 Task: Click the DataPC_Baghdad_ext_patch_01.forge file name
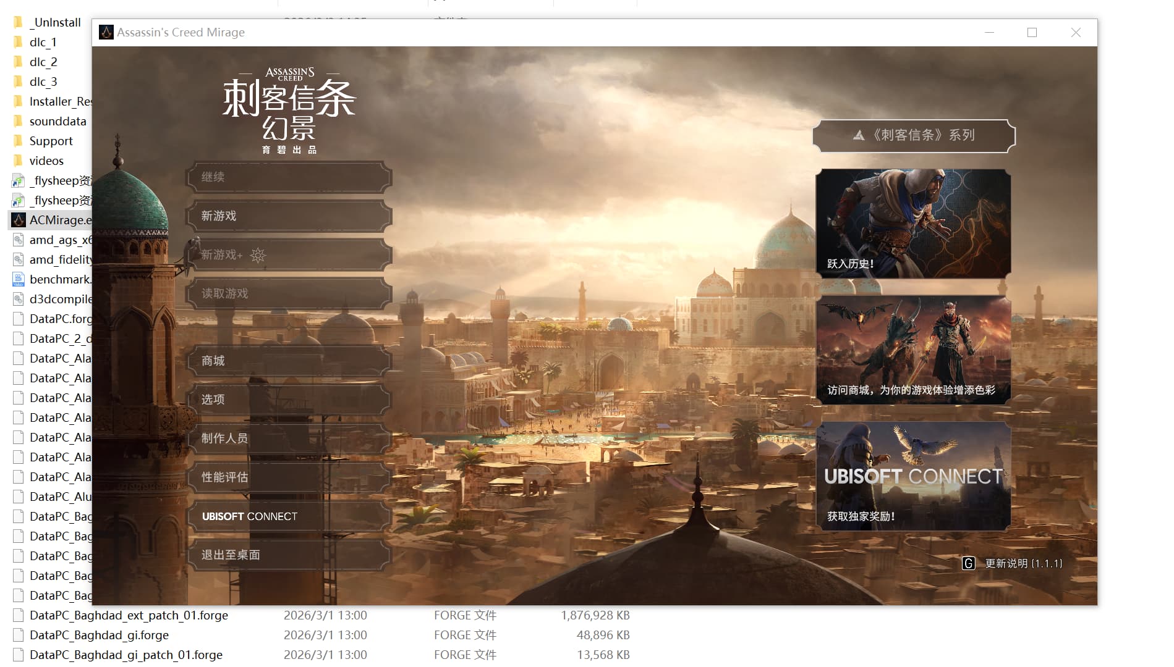[x=129, y=615]
